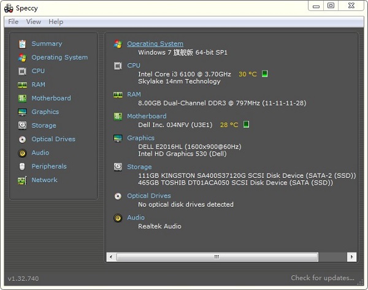Click the Audio speaker icon in summary panel

118,218
